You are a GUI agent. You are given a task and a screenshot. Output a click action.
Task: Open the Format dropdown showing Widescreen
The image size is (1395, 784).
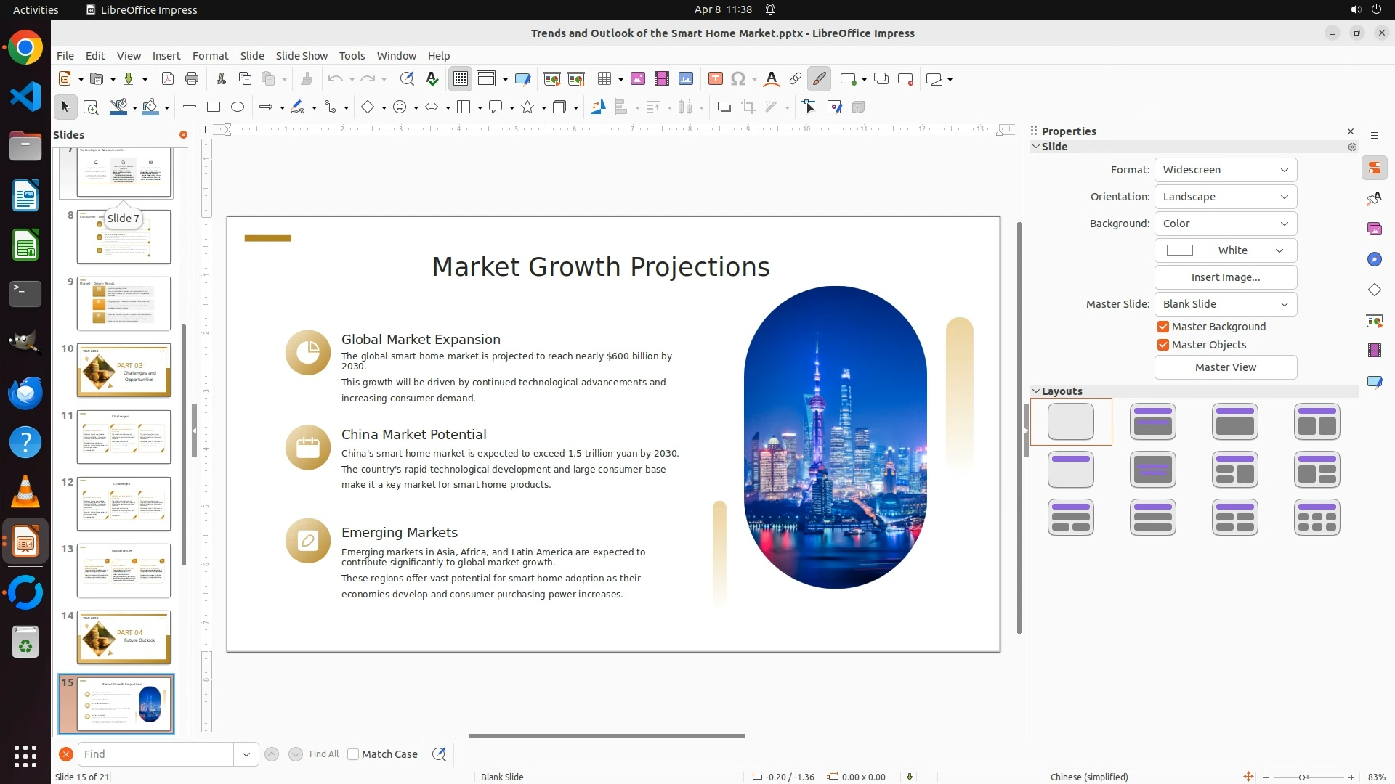click(x=1225, y=170)
